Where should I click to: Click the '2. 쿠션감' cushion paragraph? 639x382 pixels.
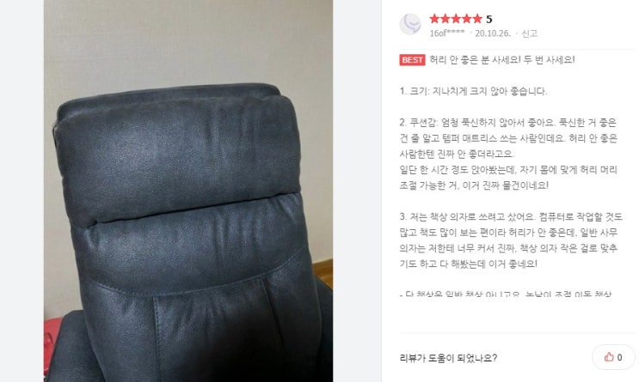tap(508, 154)
